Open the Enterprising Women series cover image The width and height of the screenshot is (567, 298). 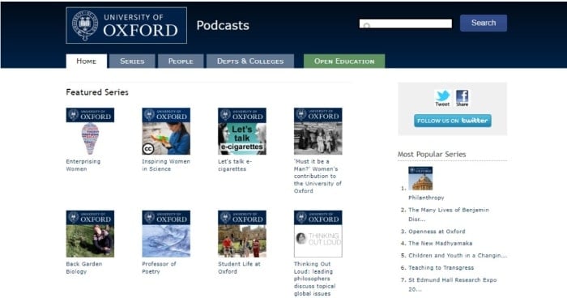(90, 131)
